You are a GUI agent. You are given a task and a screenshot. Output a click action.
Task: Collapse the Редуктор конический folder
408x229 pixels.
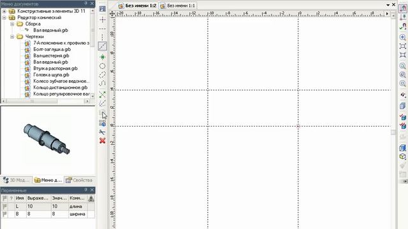point(4,18)
